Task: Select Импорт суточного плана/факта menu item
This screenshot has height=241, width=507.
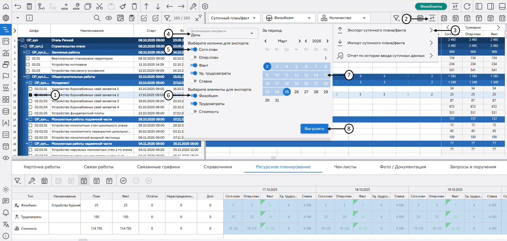Action: [376, 43]
